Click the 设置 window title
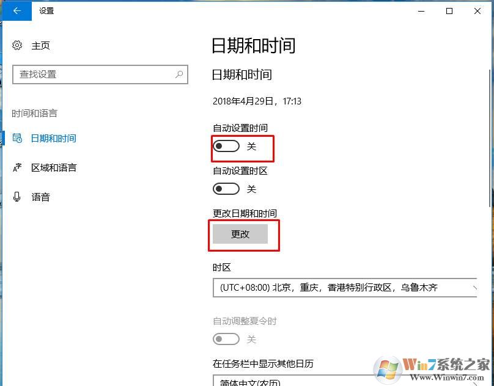This screenshot has height=386, width=494. pyautogui.click(x=46, y=11)
